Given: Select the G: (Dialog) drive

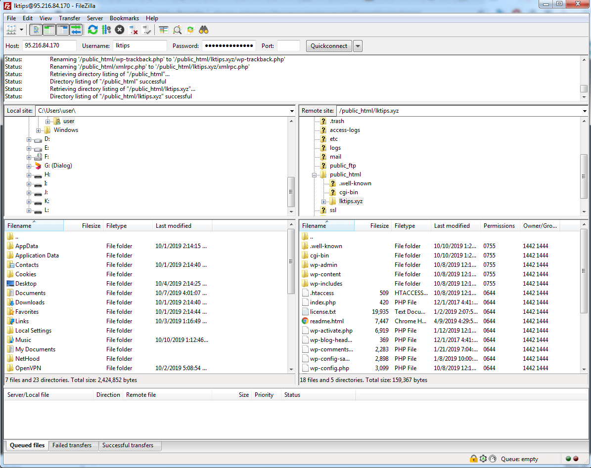Looking at the screenshot, I should [x=58, y=166].
